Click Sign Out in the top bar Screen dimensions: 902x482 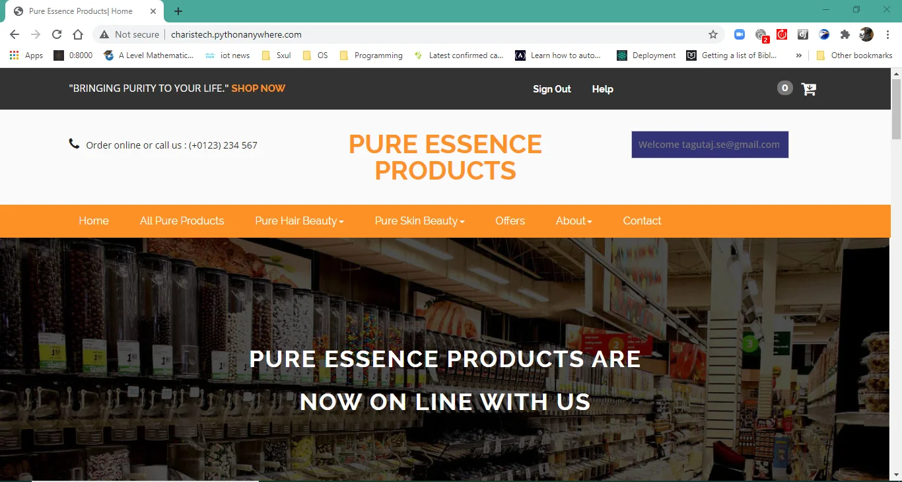(x=552, y=88)
